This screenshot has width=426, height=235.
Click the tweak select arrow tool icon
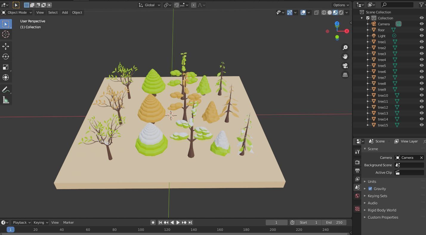(16, 5)
